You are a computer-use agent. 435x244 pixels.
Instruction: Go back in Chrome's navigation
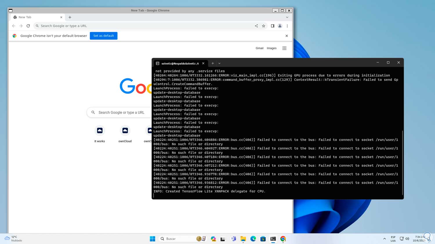click(x=14, y=26)
